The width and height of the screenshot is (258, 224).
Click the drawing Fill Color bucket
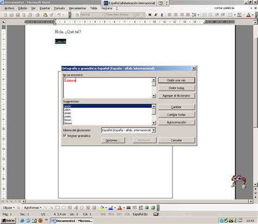(x=102, y=208)
